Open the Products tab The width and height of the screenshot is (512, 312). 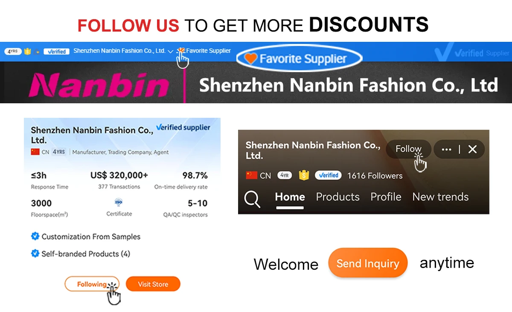[337, 197]
